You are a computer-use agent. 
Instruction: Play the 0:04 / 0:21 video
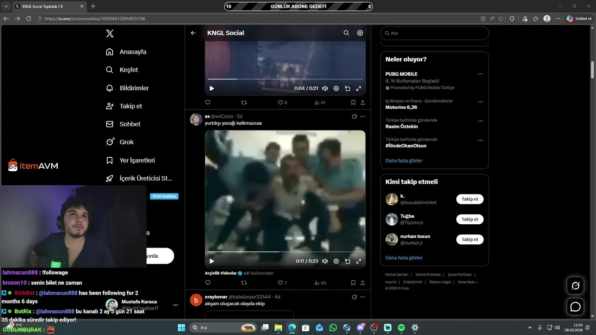point(212,88)
